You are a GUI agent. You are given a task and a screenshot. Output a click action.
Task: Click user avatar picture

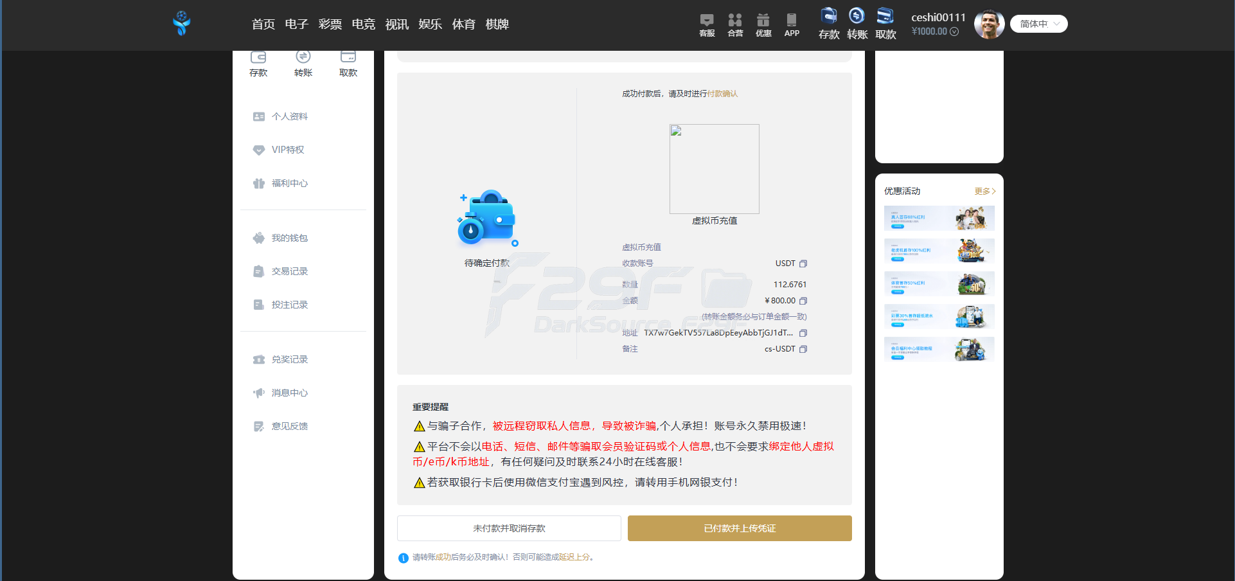point(990,24)
